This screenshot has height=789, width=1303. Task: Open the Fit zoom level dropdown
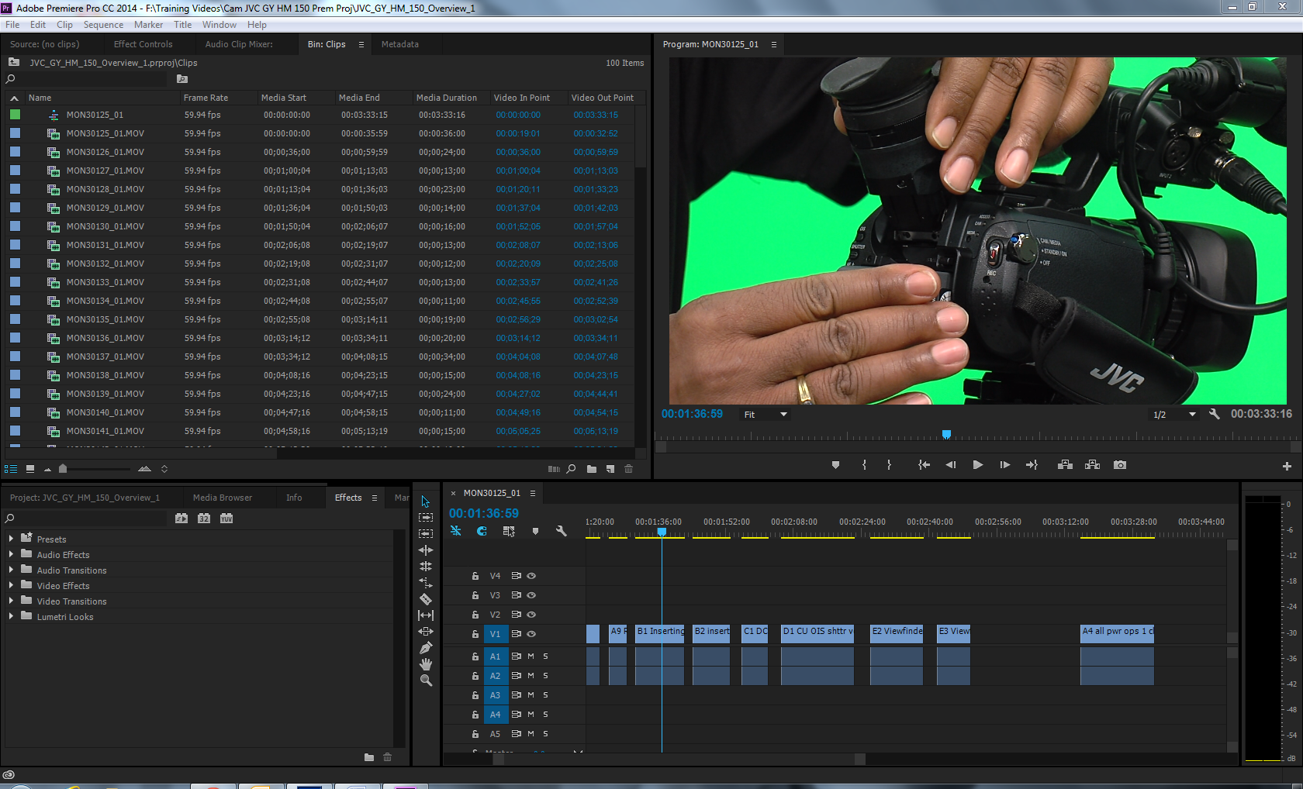766,415
